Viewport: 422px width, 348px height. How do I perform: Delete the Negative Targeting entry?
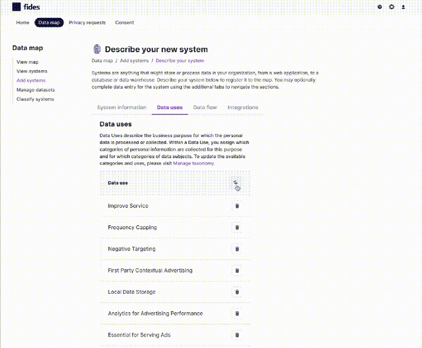click(x=237, y=249)
